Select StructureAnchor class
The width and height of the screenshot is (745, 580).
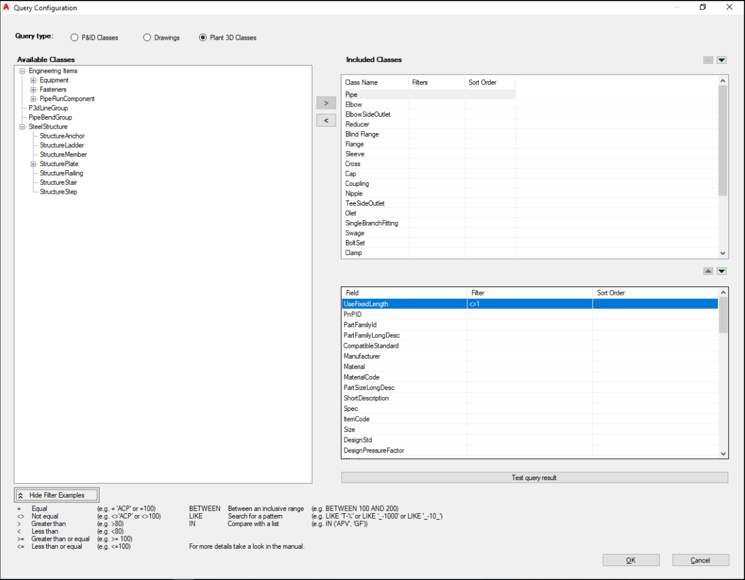(62, 136)
